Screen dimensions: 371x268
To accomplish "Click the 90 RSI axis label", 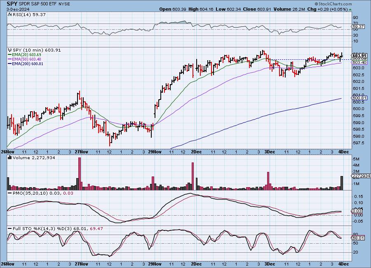I will [x=355, y=17].
